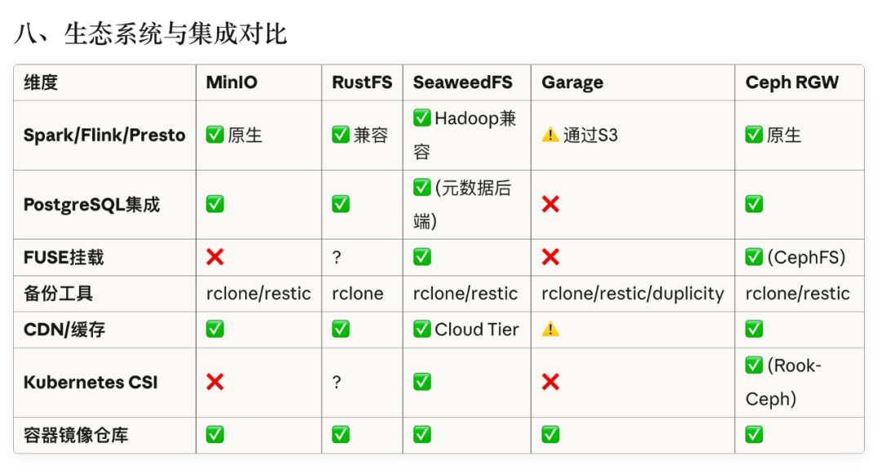This screenshot has width=882, height=470.
Task: Click the Spark/Flink/Presto row label
Action: (105, 135)
